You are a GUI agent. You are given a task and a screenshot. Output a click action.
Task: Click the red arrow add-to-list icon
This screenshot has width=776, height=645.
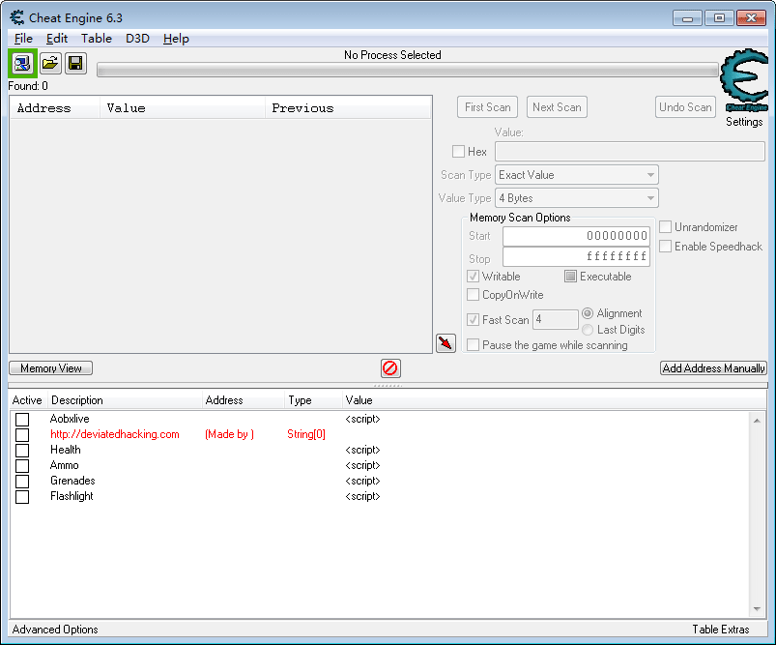(x=445, y=343)
